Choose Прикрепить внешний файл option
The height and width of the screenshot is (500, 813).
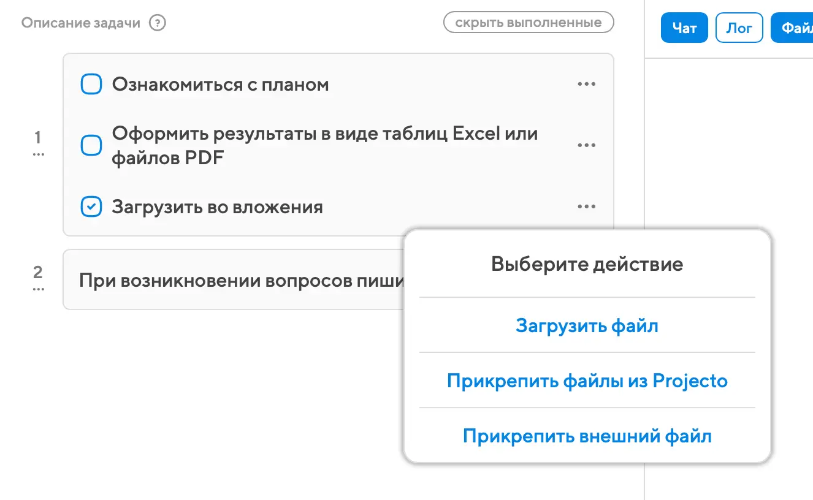587,436
